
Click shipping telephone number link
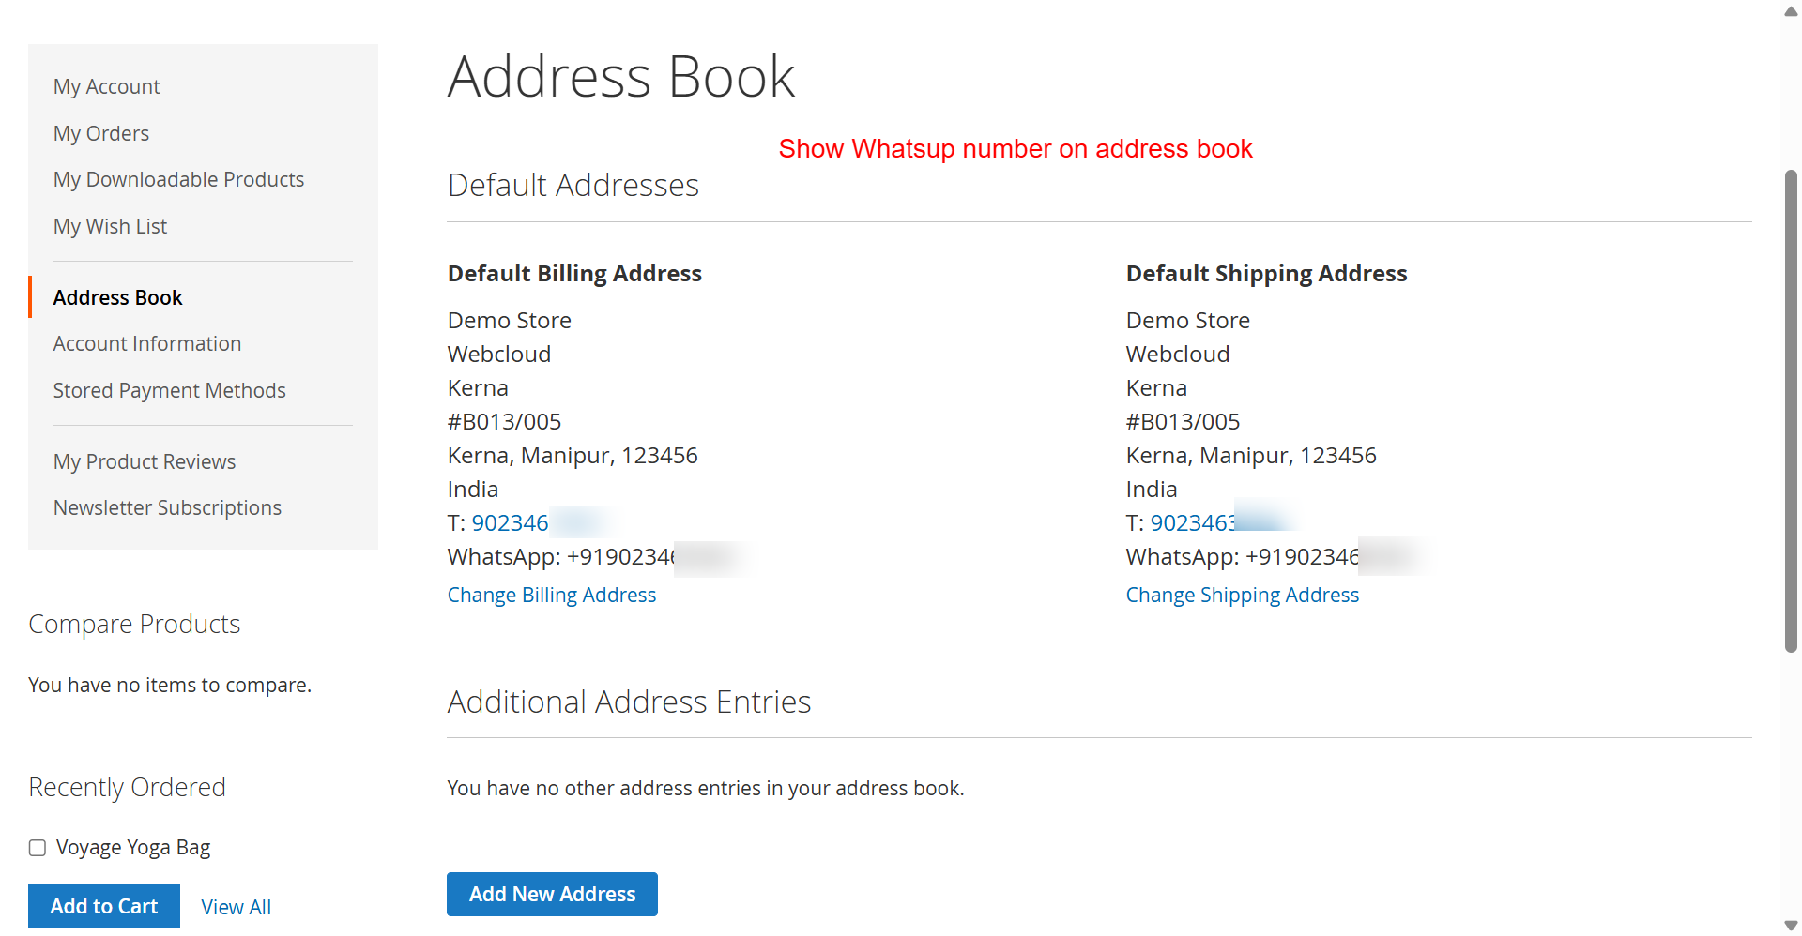1193,522
